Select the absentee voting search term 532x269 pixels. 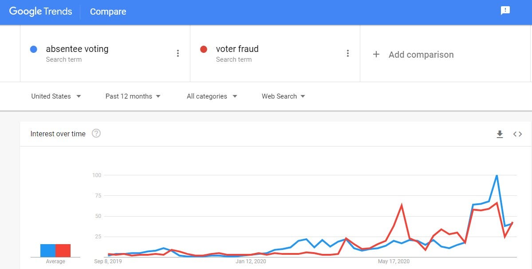point(77,49)
